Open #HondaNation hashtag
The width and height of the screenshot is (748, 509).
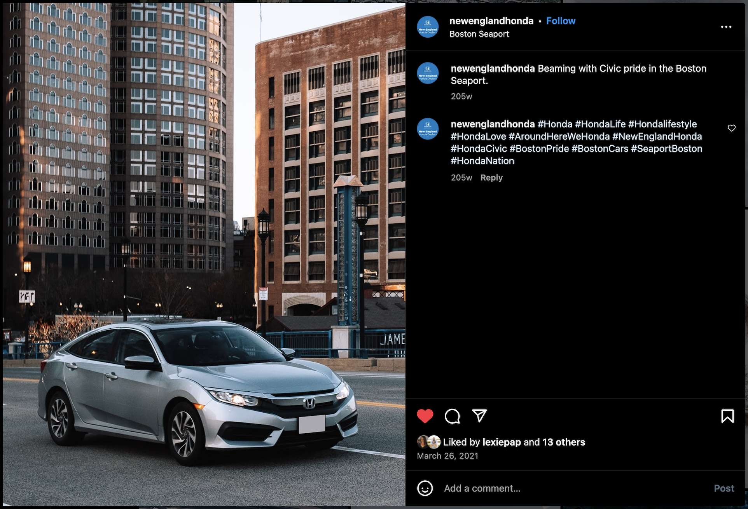[482, 161]
